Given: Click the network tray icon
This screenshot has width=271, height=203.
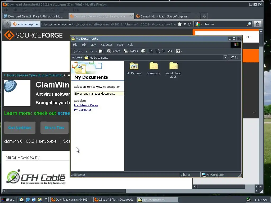Looking at the screenshot, I should [248, 200].
